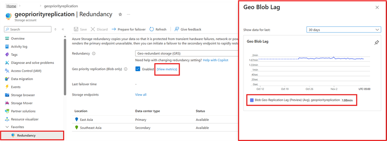Click the Help with Copilot link
The height and width of the screenshot is (141, 387).
[216, 60]
